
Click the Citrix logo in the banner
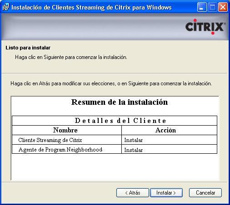click(205, 27)
